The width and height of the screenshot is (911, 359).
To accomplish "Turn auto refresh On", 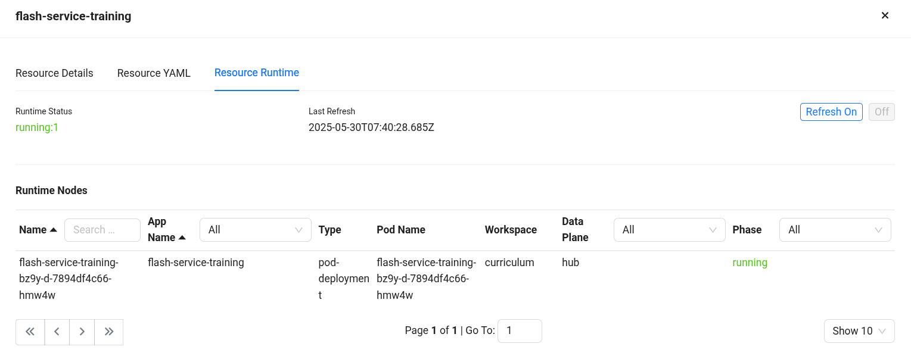I will click(831, 112).
